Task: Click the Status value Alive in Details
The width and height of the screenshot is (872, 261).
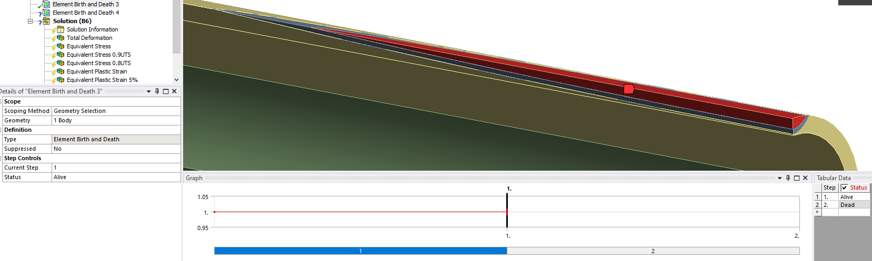Action: point(116,177)
